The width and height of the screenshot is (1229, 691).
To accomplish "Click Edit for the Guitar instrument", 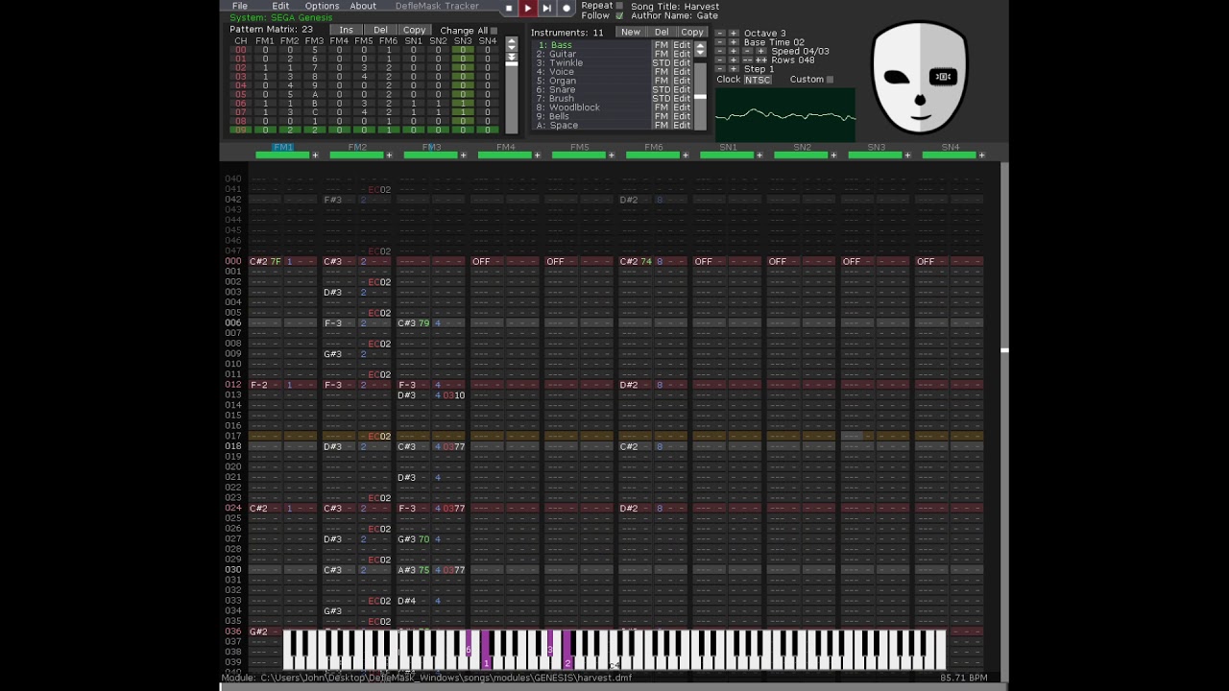I will tap(681, 55).
